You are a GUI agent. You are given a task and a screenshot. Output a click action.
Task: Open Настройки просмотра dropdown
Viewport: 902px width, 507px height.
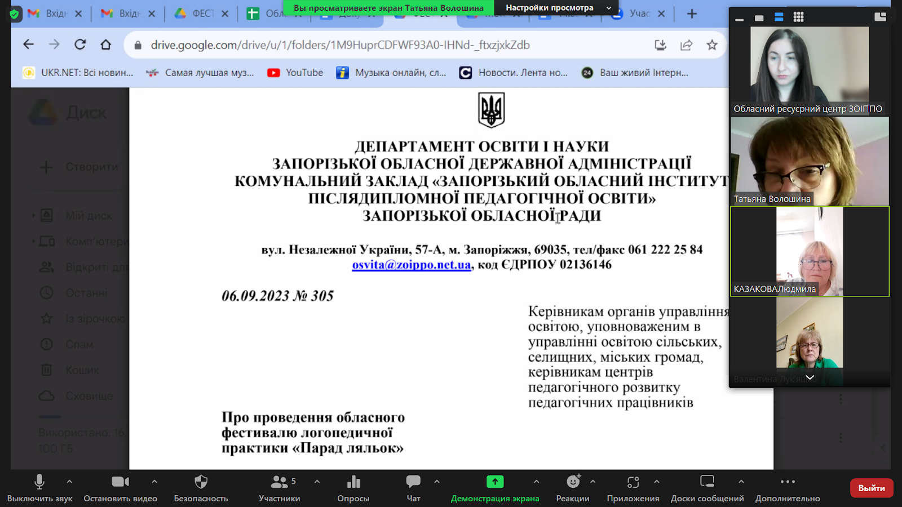click(x=556, y=8)
